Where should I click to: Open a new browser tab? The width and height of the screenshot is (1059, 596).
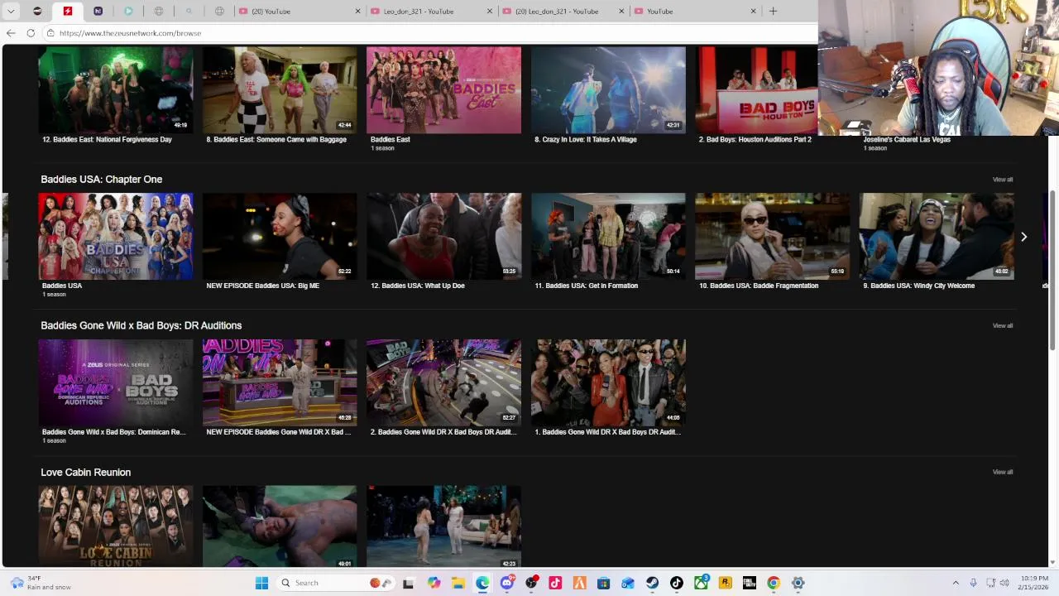click(773, 11)
